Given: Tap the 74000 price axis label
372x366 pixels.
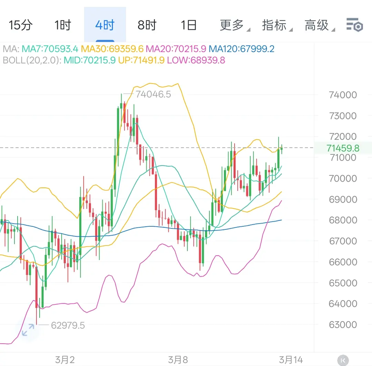Looking at the screenshot, I should click(x=343, y=95).
